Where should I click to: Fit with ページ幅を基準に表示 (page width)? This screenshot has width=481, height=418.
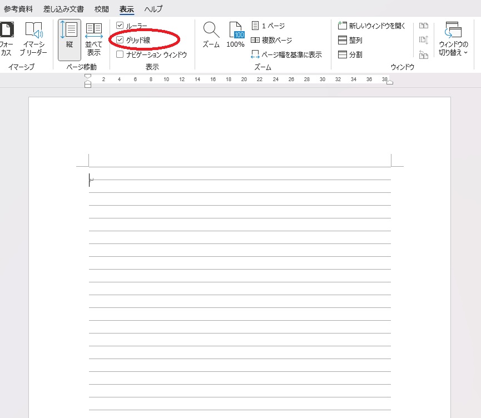[x=286, y=54]
